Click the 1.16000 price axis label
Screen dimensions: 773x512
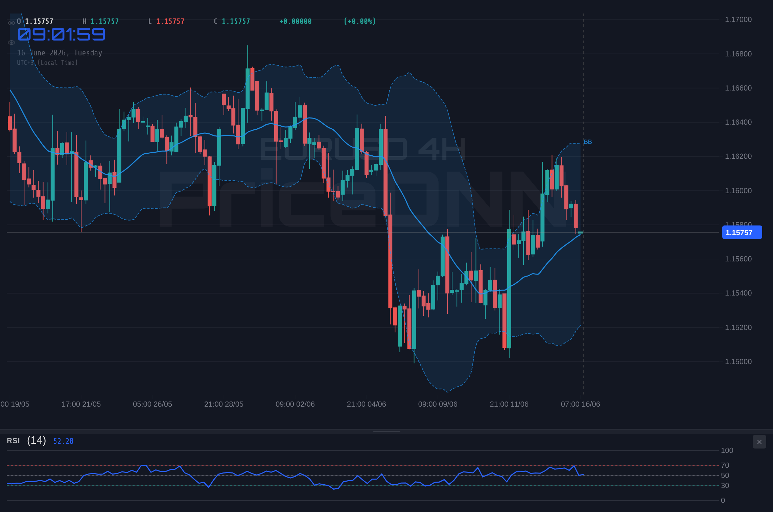(x=738, y=191)
